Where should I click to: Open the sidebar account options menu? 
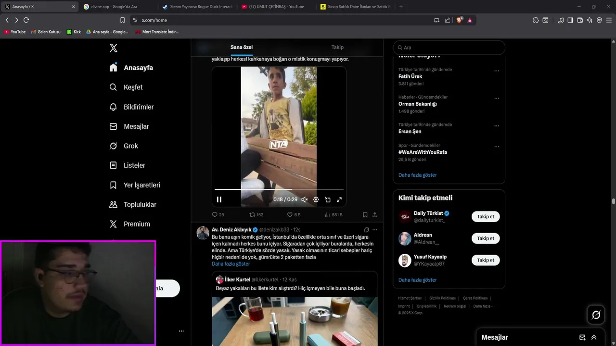pos(181,331)
